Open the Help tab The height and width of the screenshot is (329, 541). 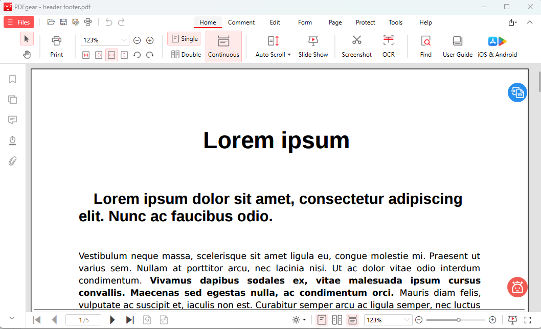[x=425, y=22]
